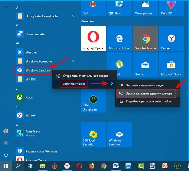Open the Microsoft Store tile

pos(171,65)
